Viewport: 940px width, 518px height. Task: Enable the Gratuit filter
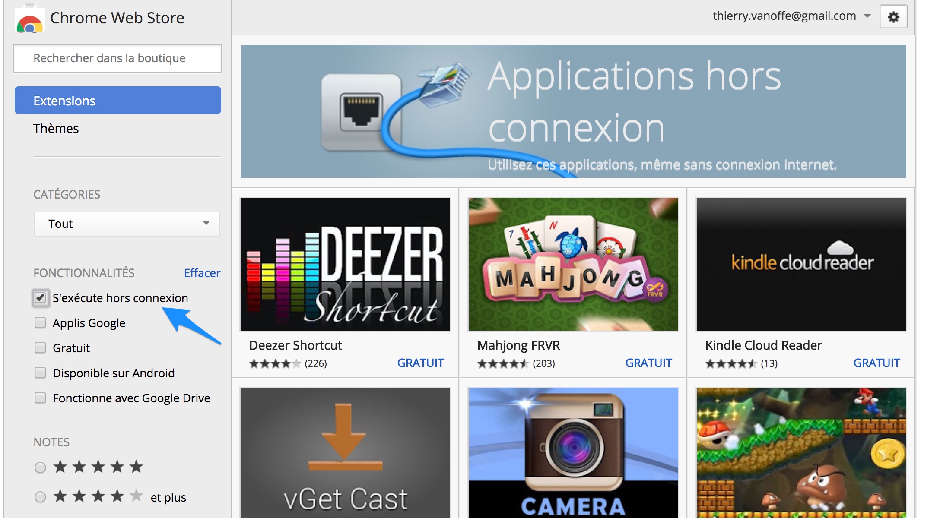[x=41, y=348]
